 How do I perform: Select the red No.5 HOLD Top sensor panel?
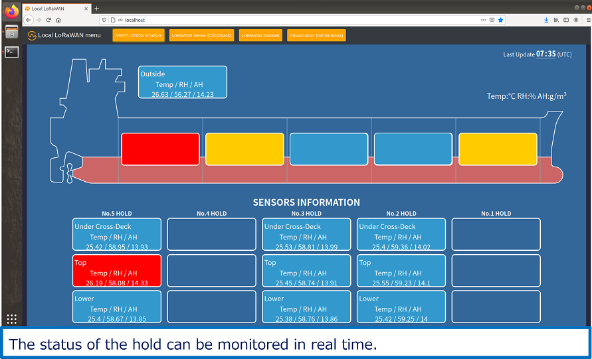click(x=116, y=271)
